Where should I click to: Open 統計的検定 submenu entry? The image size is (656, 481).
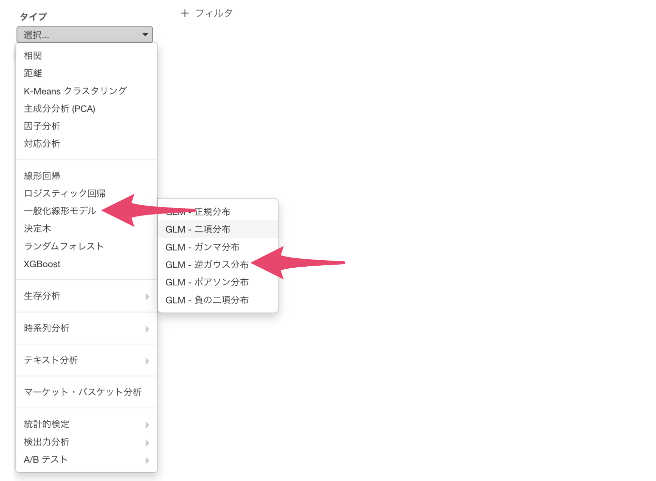[x=87, y=424]
